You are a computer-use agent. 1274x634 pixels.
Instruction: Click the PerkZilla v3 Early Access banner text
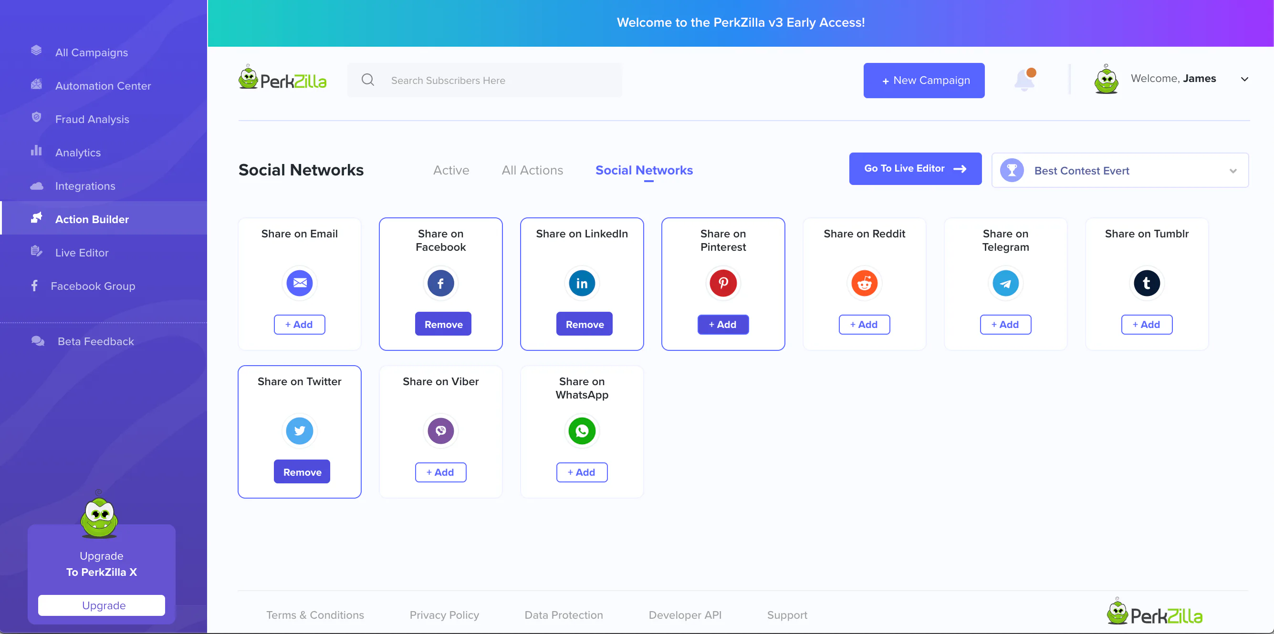coord(741,22)
